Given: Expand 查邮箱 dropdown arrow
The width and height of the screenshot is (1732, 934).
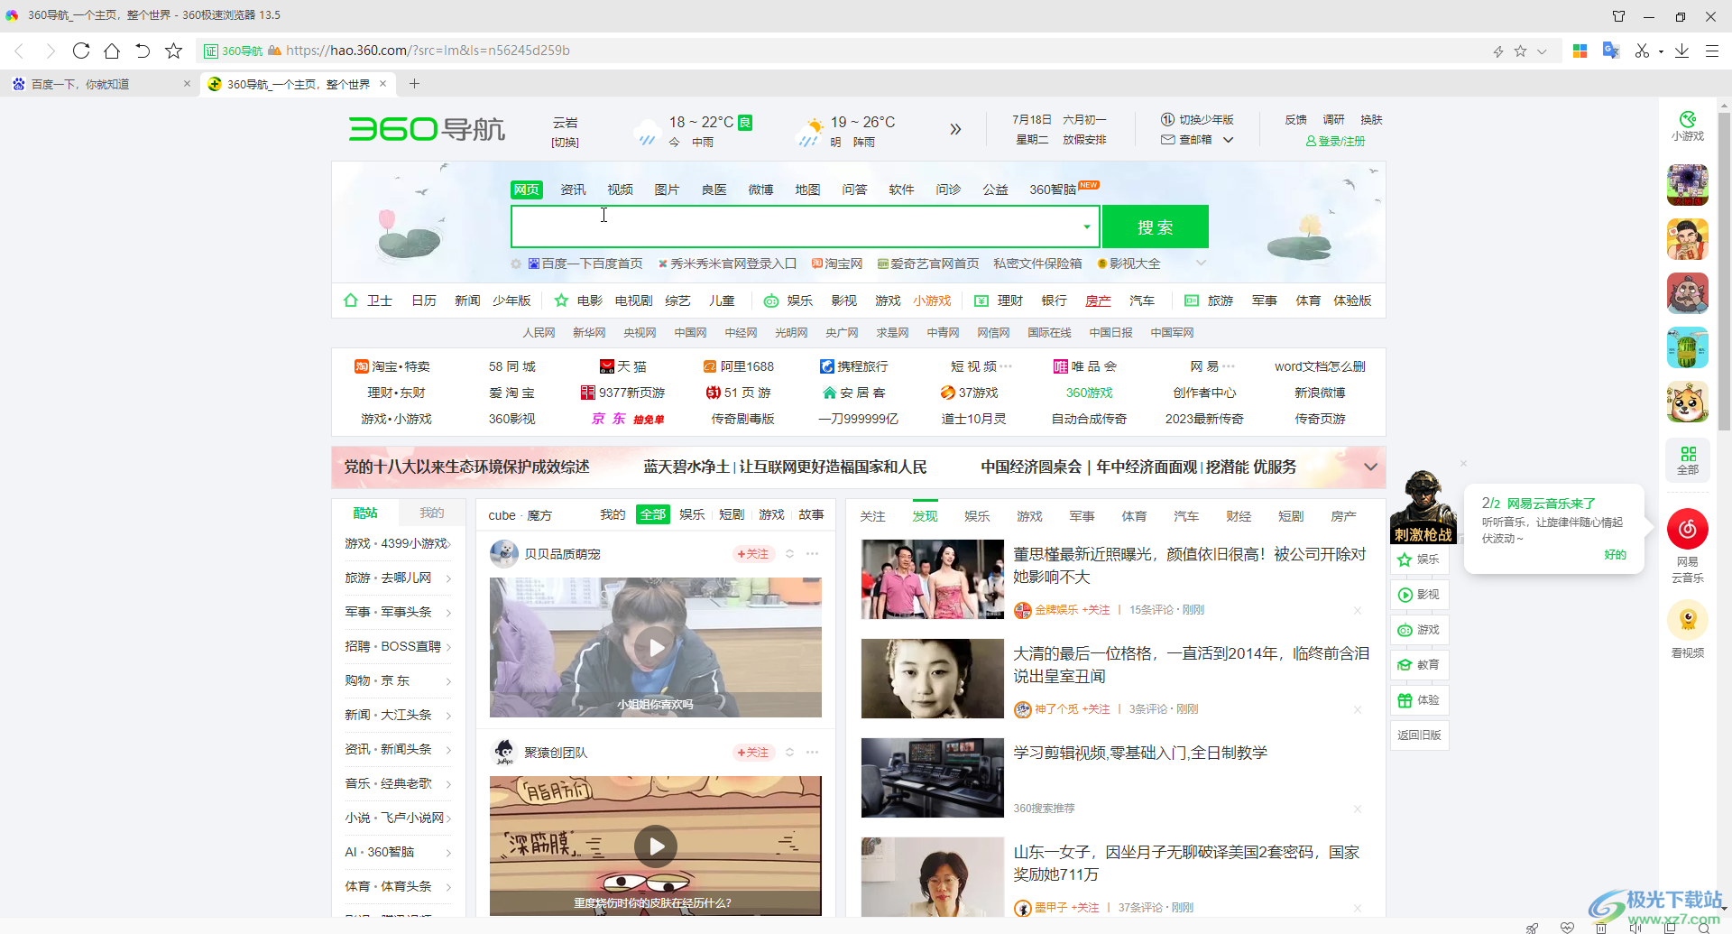Looking at the screenshot, I should [x=1228, y=140].
